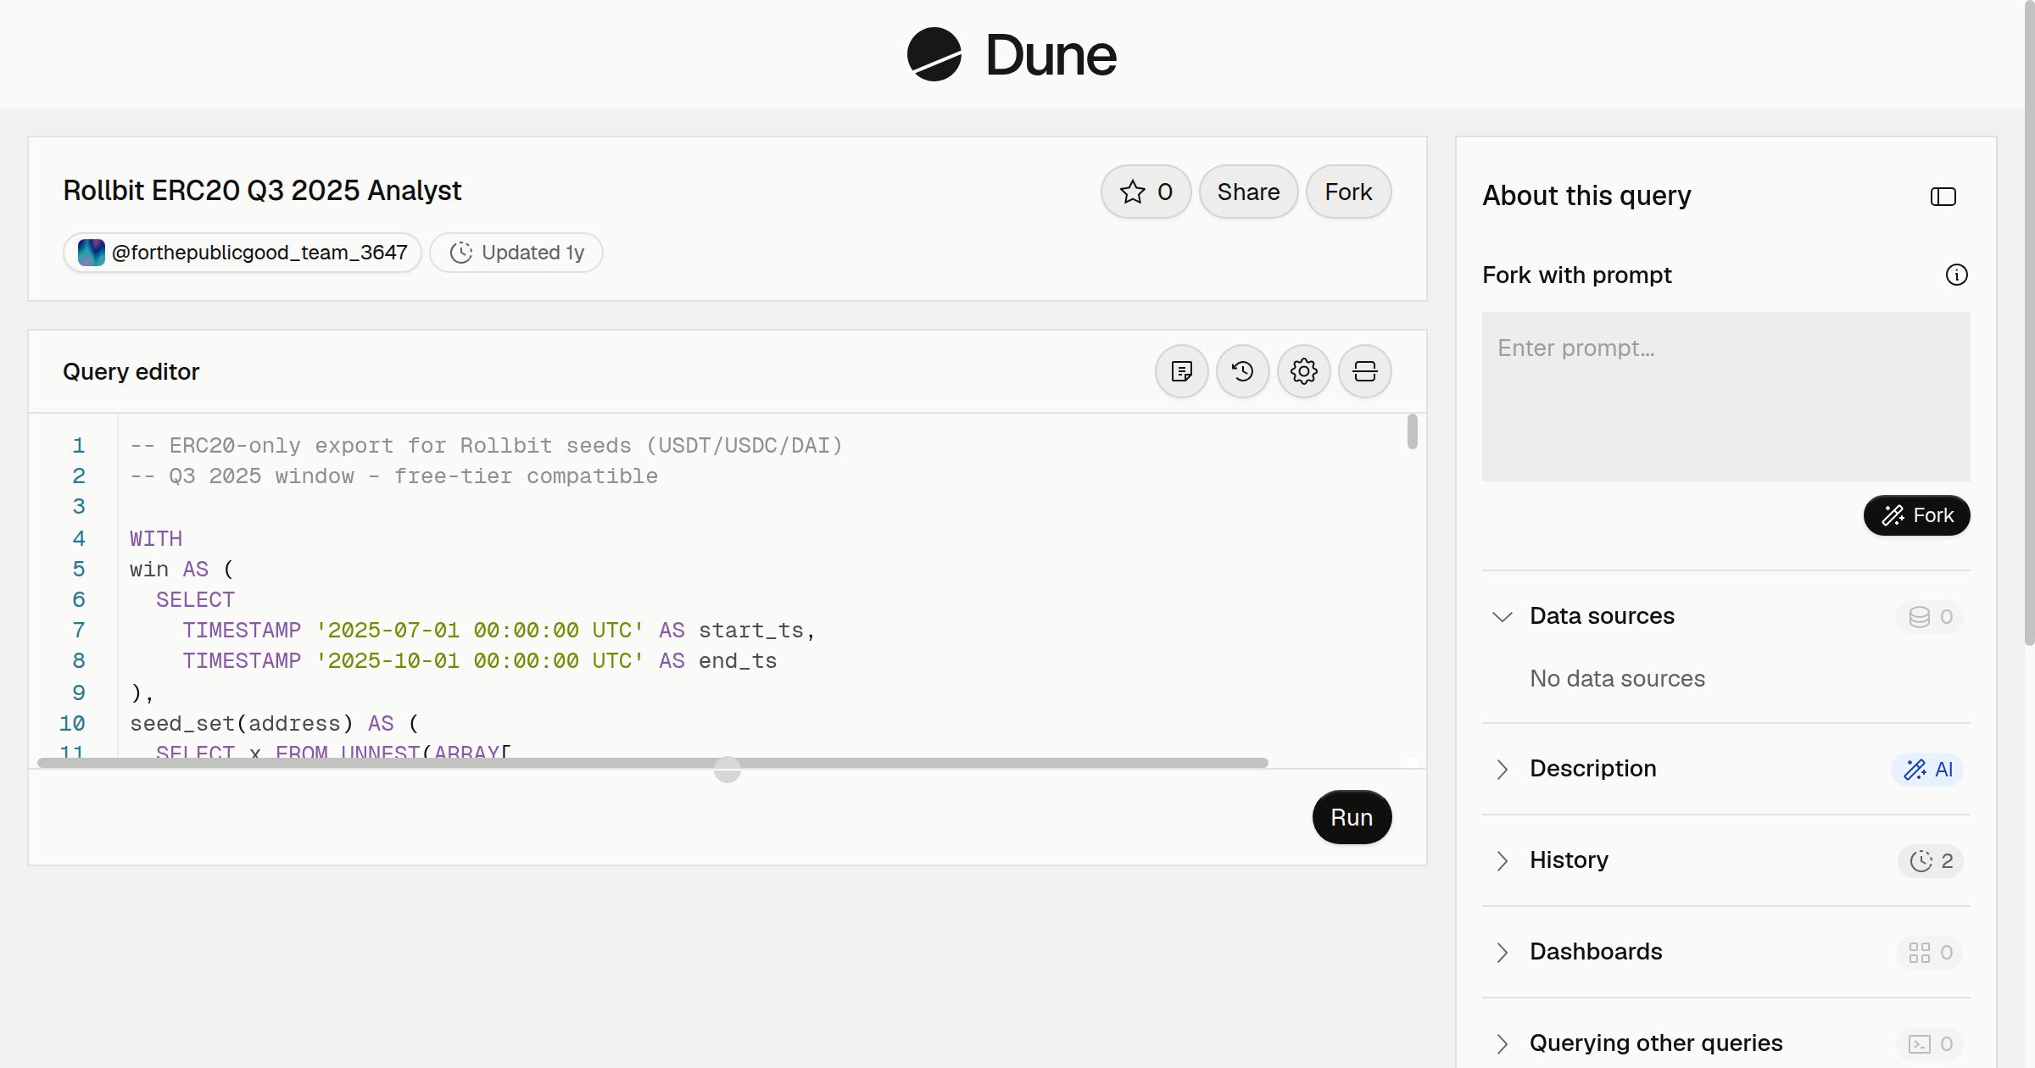
Task: Open the query notes icon in editor toolbar
Action: coord(1182,371)
